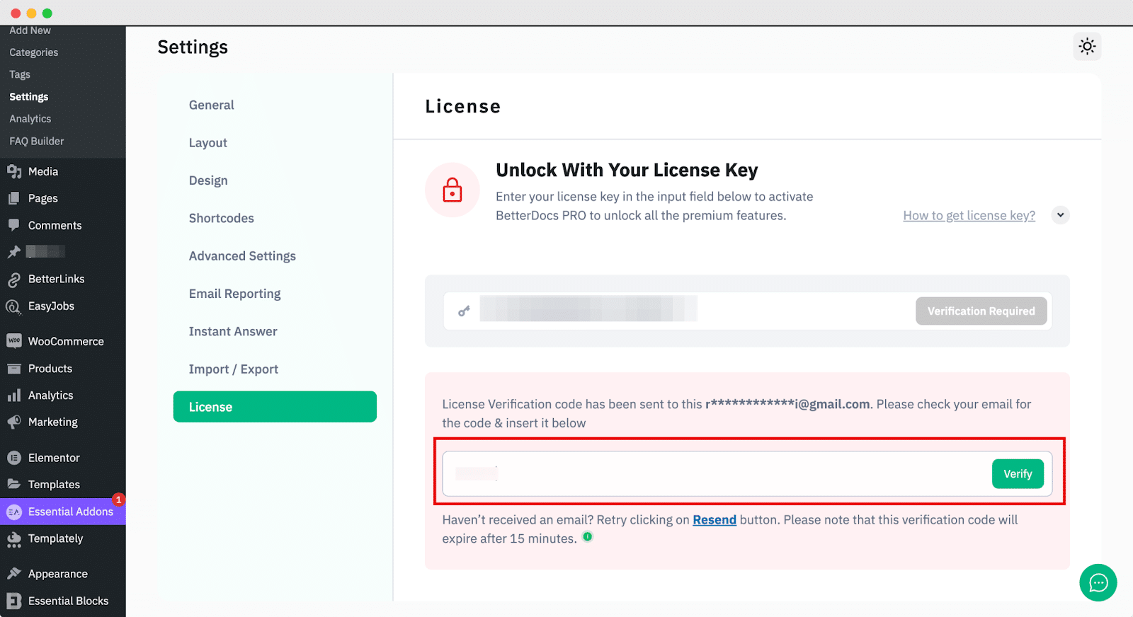Screen dimensions: 1133x617
Task: Select the active License tab
Action: point(275,407)
